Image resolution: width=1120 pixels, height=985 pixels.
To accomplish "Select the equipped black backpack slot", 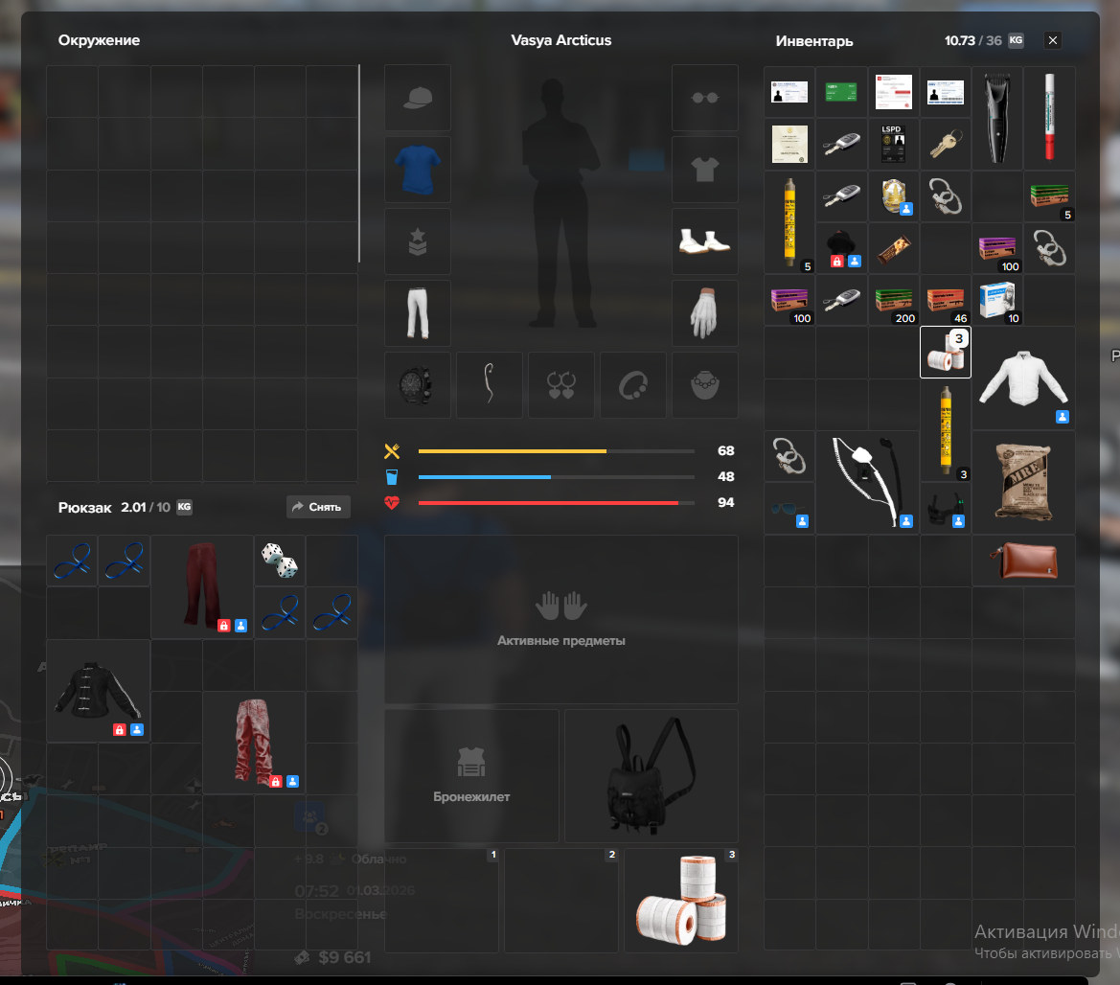I will coord(651,775).
